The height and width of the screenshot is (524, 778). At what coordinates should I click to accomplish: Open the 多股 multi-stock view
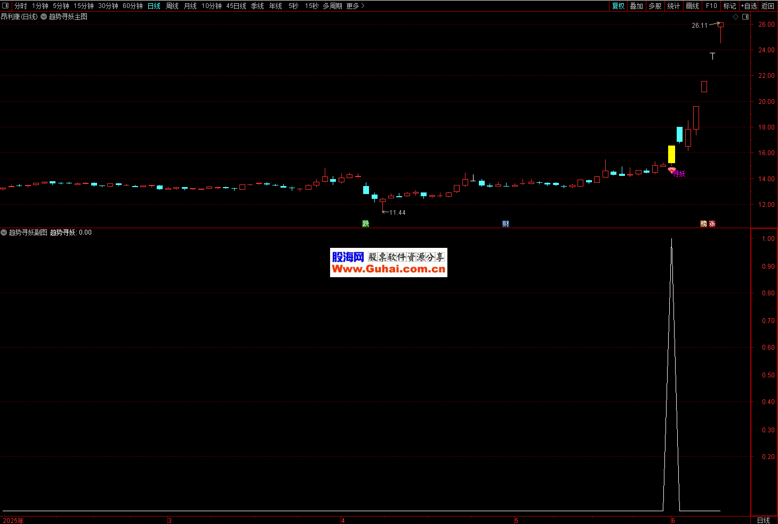pos(655,6)
